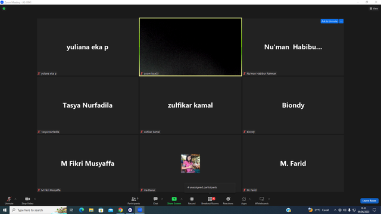Open more options on Nu'man Habibur tile

341,21
